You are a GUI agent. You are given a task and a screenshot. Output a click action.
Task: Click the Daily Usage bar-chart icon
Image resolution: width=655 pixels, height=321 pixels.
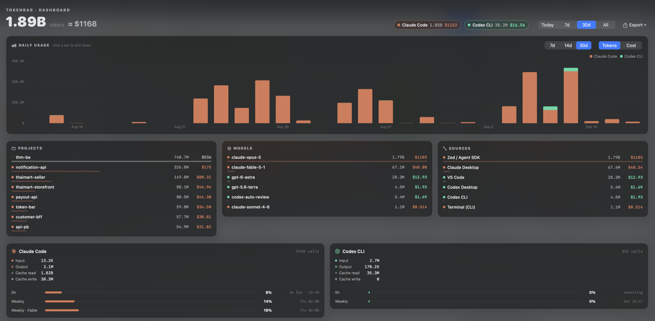click(14, 45)
